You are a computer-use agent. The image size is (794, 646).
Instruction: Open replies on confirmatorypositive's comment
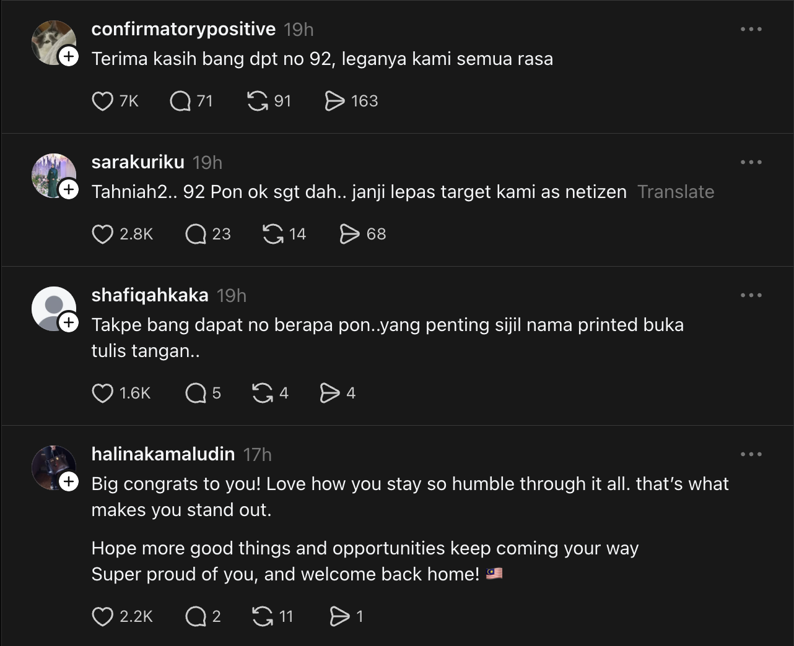[180, 101]
